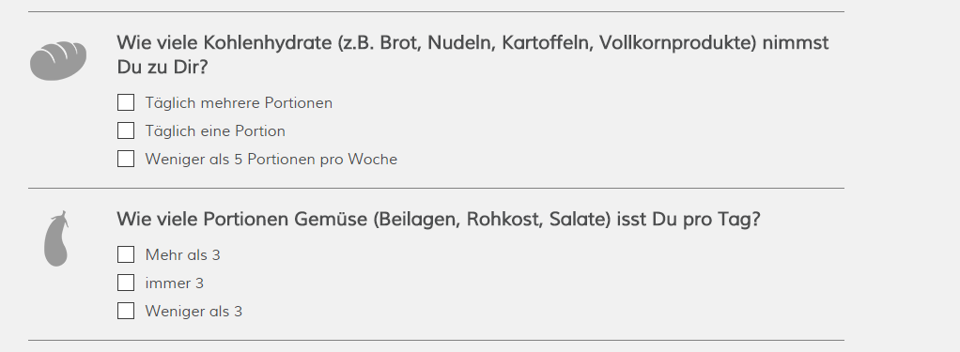Toggle the 'Weniger als 3' checkbox

click(126, 311)
